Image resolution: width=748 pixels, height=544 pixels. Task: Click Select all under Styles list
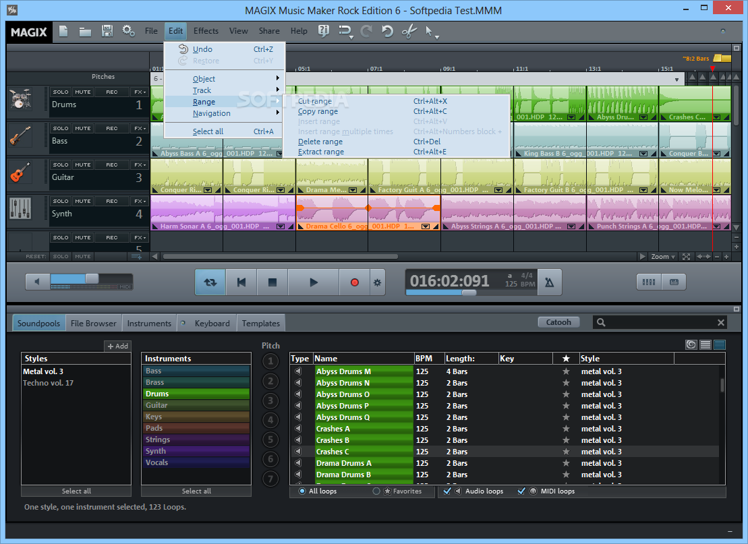pyautogui.click(x=76, y=491)
